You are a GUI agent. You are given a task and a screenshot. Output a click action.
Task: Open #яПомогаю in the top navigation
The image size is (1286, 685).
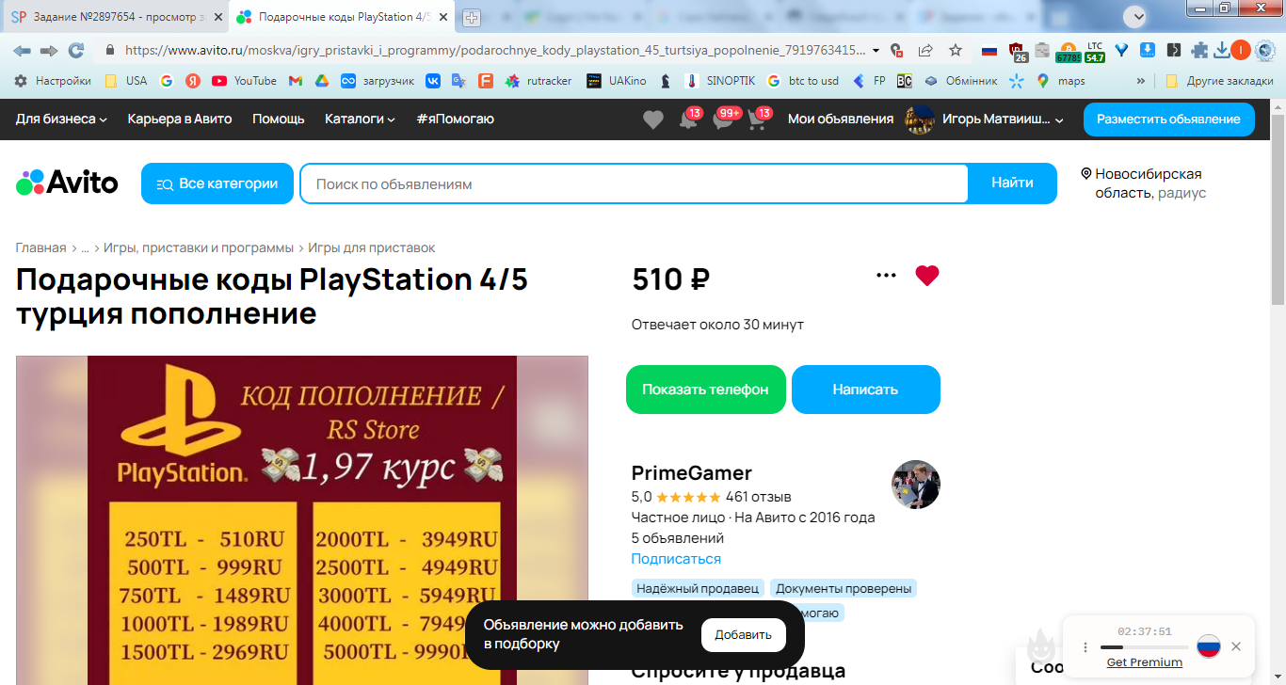[x=455, y=119]
